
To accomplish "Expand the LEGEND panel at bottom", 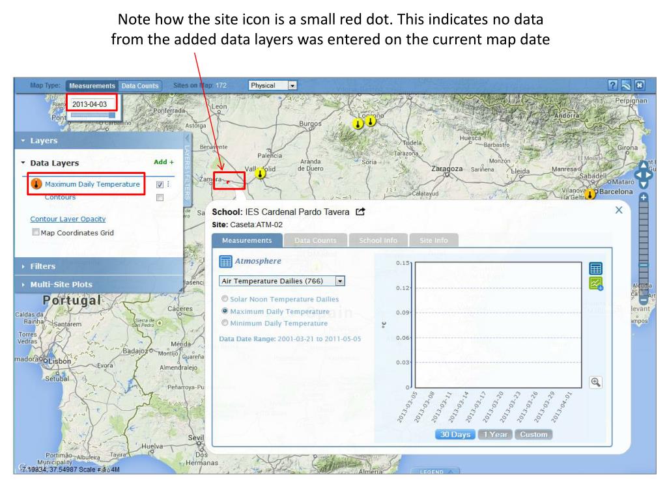I will [x=434, y=471].
